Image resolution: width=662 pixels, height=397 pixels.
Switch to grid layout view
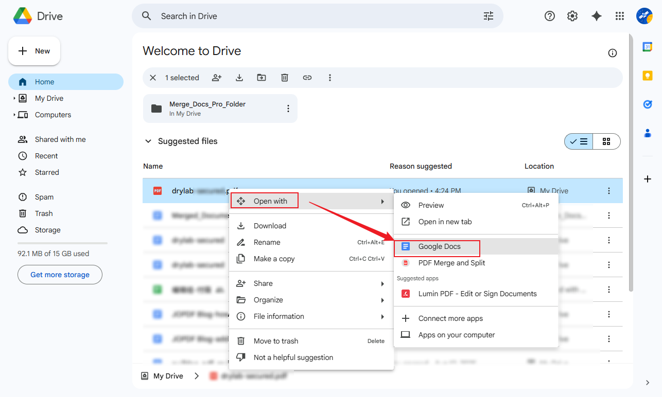coord(606,141)
